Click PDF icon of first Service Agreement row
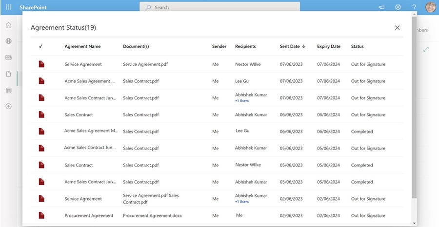Image resolution: width=439 pixels, height=227 pixels. [41, 64]
